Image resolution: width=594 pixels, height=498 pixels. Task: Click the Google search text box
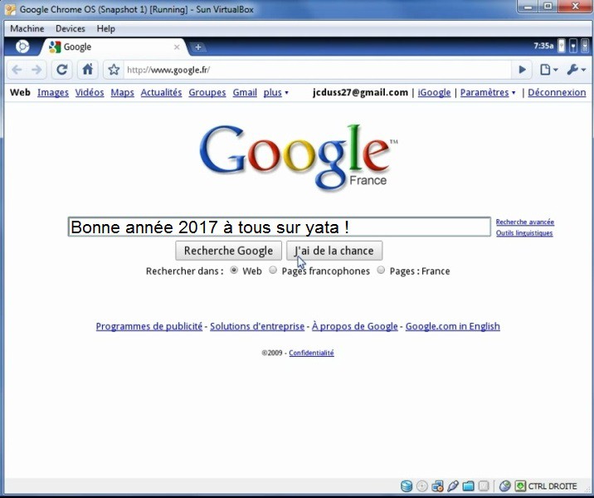tap(280, 227)
